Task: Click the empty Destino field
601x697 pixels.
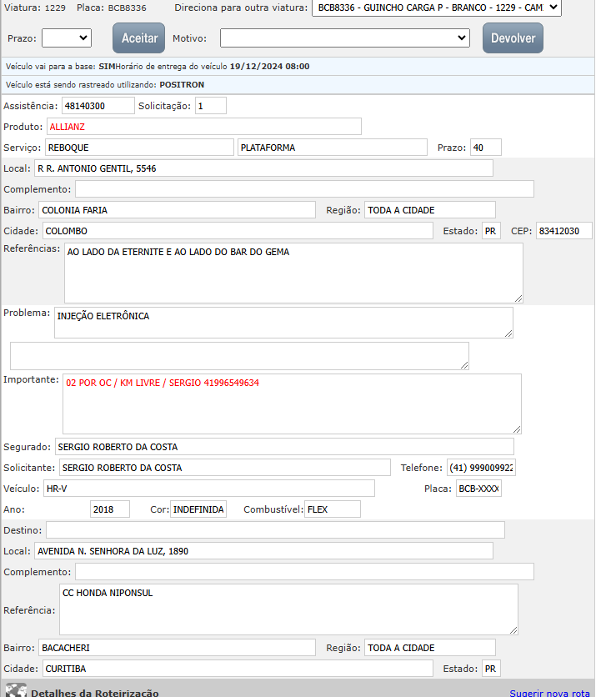Action: point(275,530)
